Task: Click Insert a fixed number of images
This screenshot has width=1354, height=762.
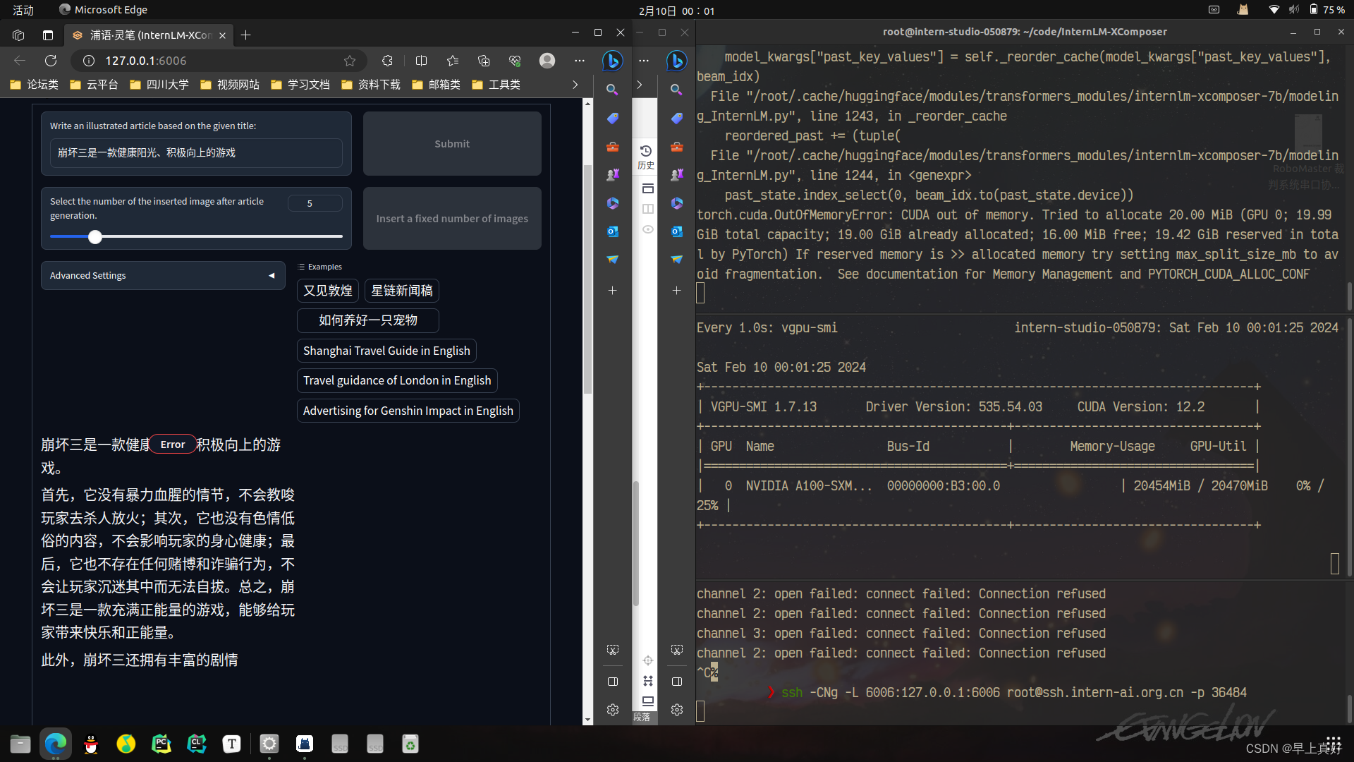Action: click(452, 219)
